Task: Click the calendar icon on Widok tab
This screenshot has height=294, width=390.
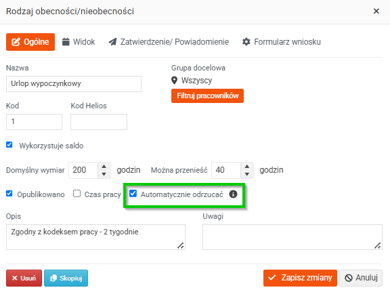Action: pos(66,42)
